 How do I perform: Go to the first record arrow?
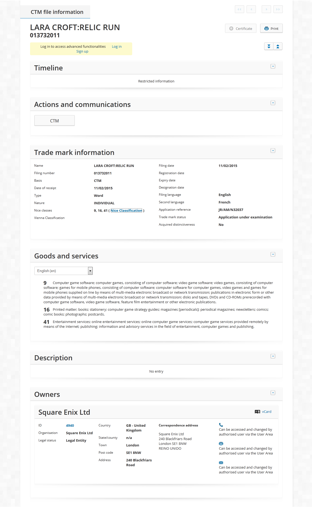[x=239, y=9]
